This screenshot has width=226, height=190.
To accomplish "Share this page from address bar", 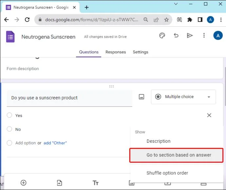I will tap(156, 20).
